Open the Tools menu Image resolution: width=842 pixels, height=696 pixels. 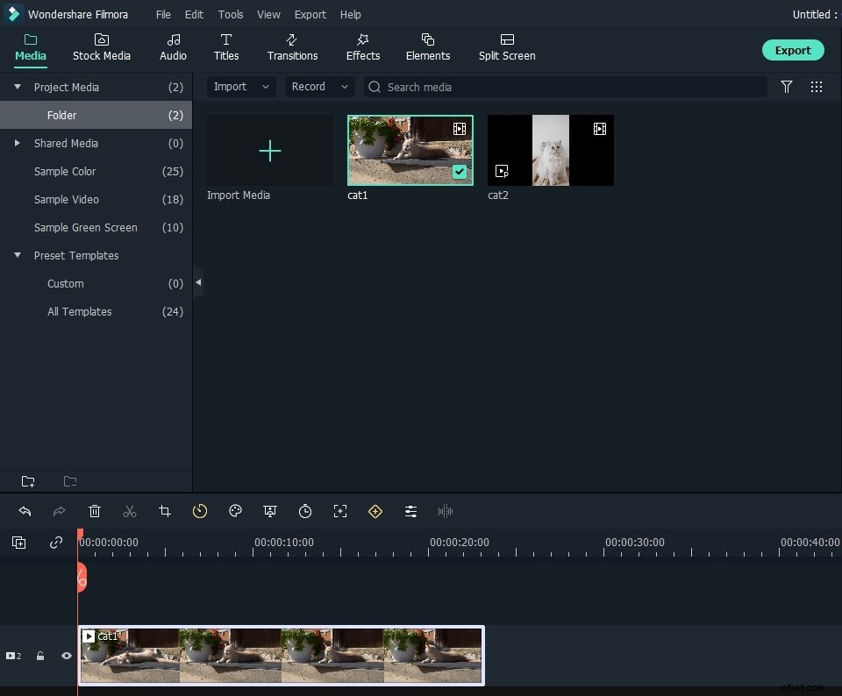click(x=230, y=14)
